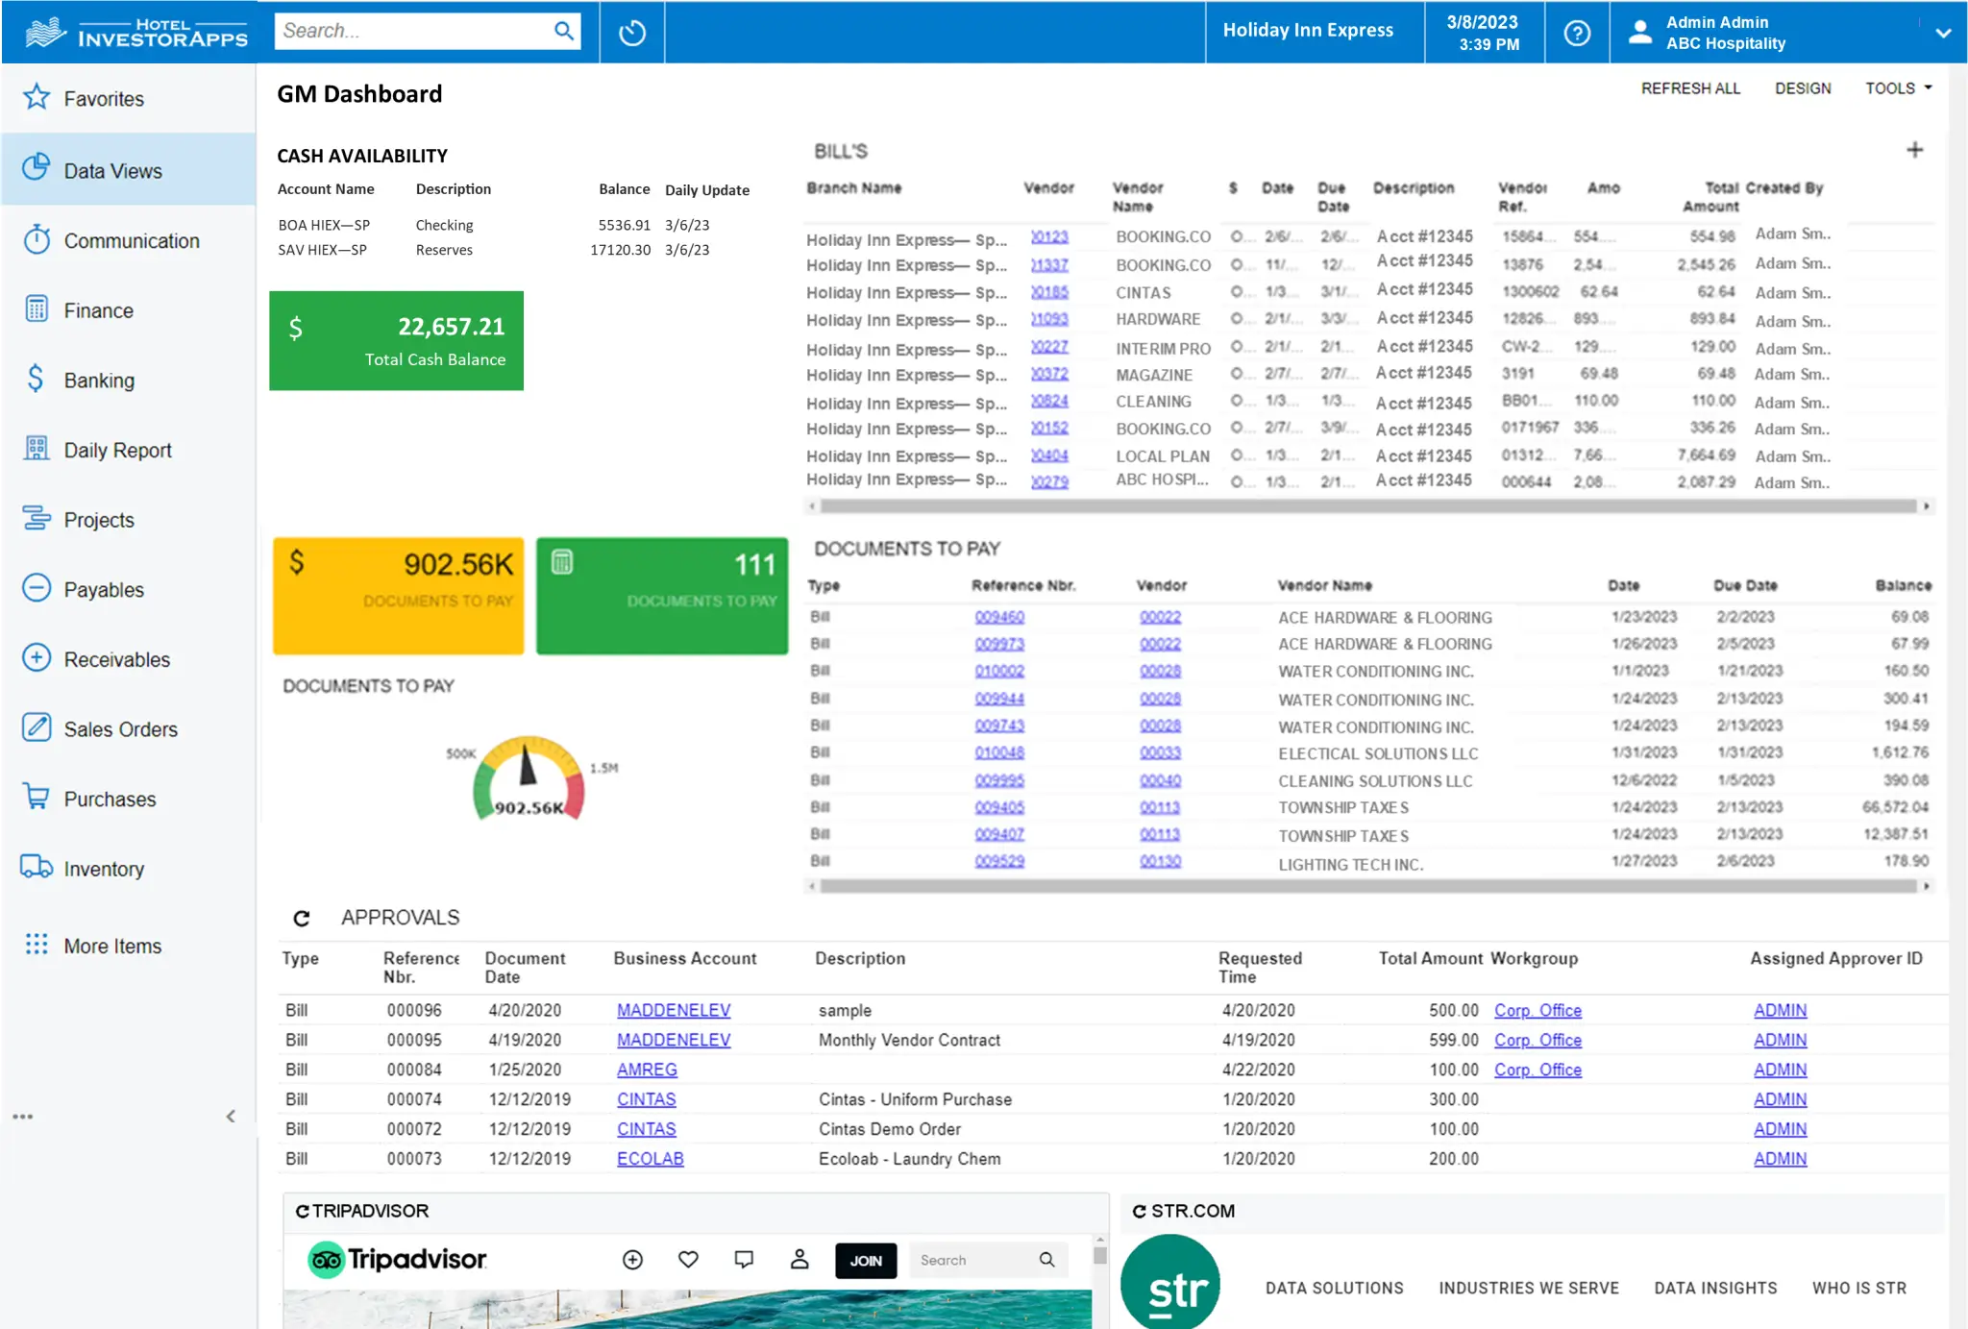The image size is (1968, 1329).
Task: Click the STR logo in STR.COM widget
Action: [x=1170, y=1284]
